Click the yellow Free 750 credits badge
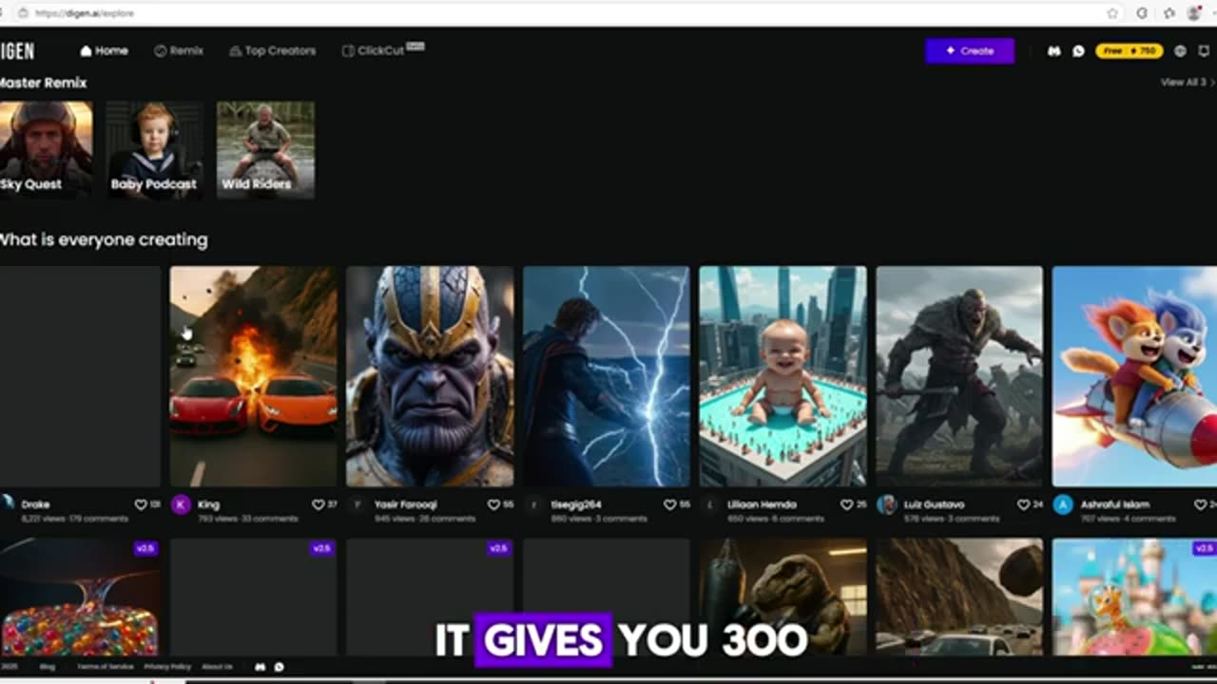This screenshot has width=1217, height=684. (1129, 51)
